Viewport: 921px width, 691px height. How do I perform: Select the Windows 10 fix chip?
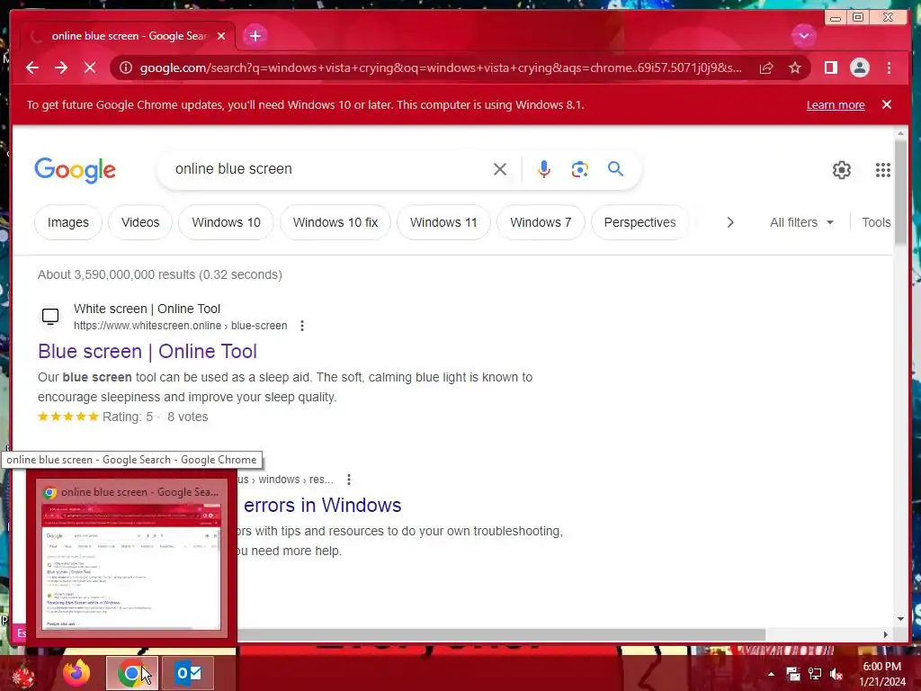pos(335,223)
